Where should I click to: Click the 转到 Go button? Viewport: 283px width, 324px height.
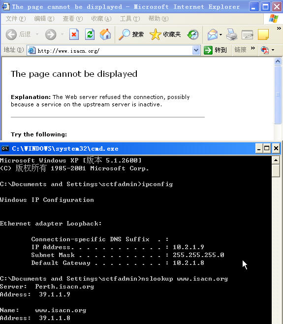click(215, 50)
